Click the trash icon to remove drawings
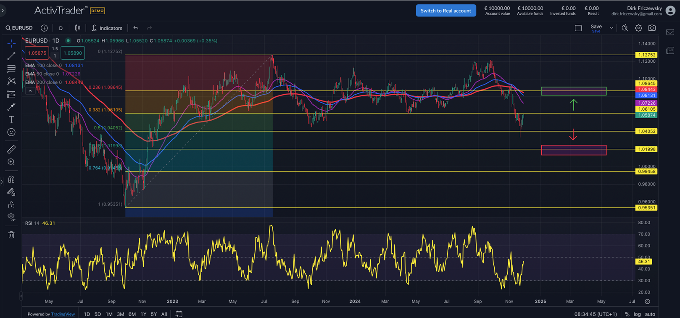This screenshot has height=318, width=680. click(x=11, y=235)
